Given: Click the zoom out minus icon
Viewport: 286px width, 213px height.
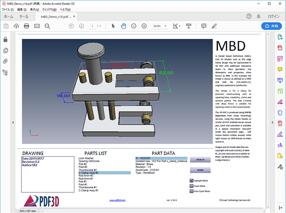Looking at the screenshot, I should tap(134, 26).
